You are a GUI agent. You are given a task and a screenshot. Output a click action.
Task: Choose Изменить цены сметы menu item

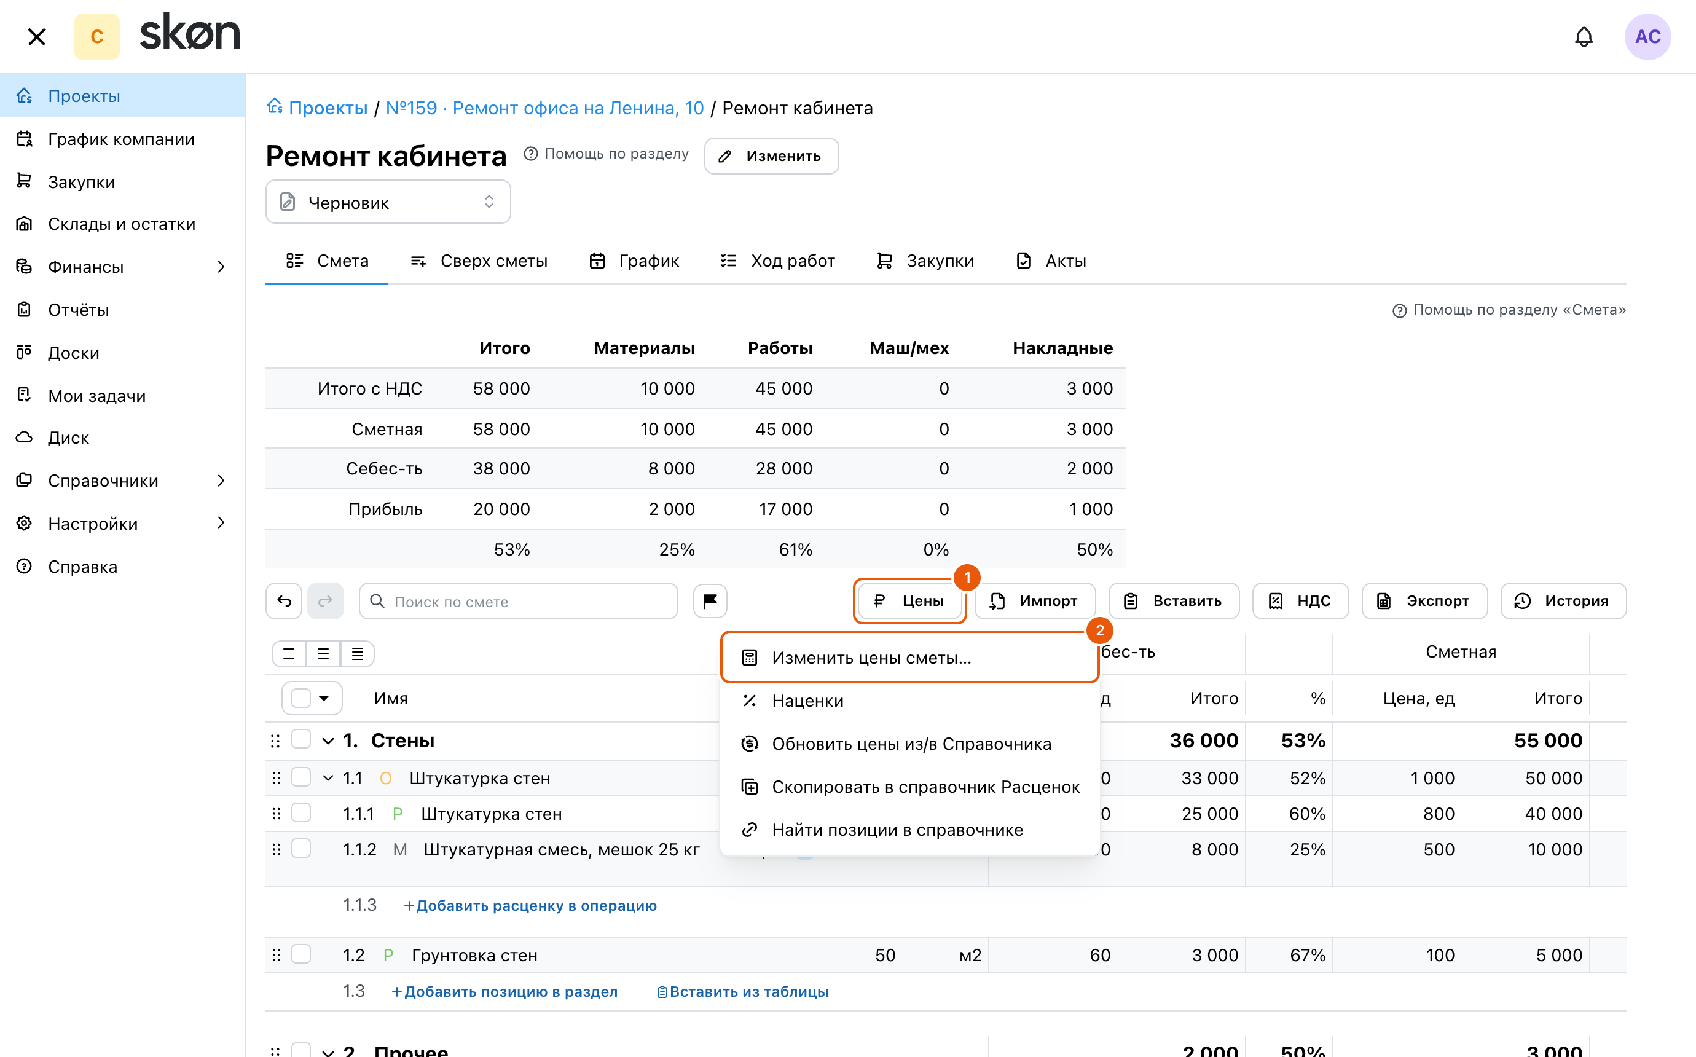coord(909,657)
